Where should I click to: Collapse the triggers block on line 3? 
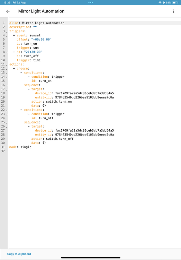coord(7,32)
